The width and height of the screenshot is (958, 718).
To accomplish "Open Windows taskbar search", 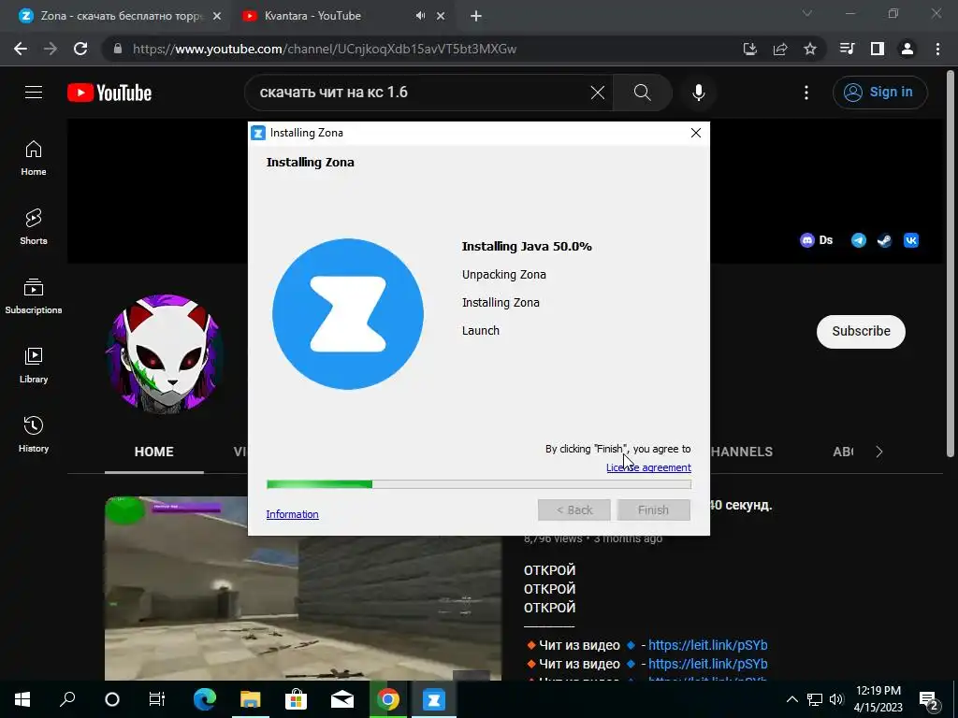I will point(67,699).
